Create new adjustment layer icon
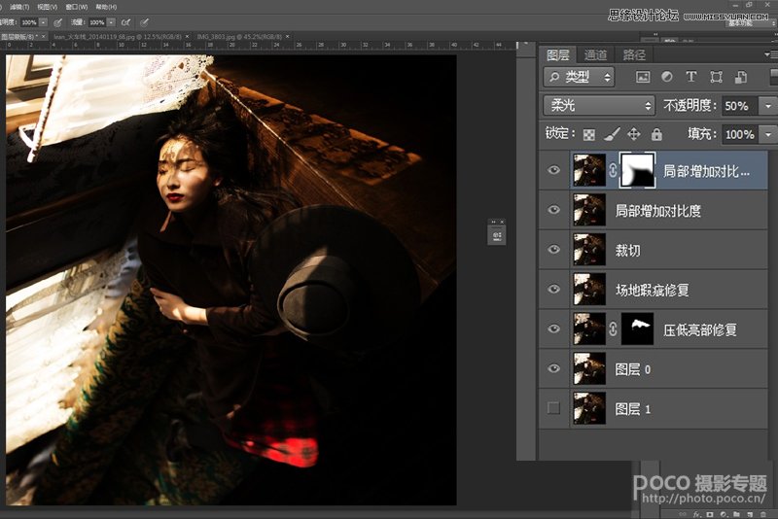This screenshot has height=519, width=778. 724,514
